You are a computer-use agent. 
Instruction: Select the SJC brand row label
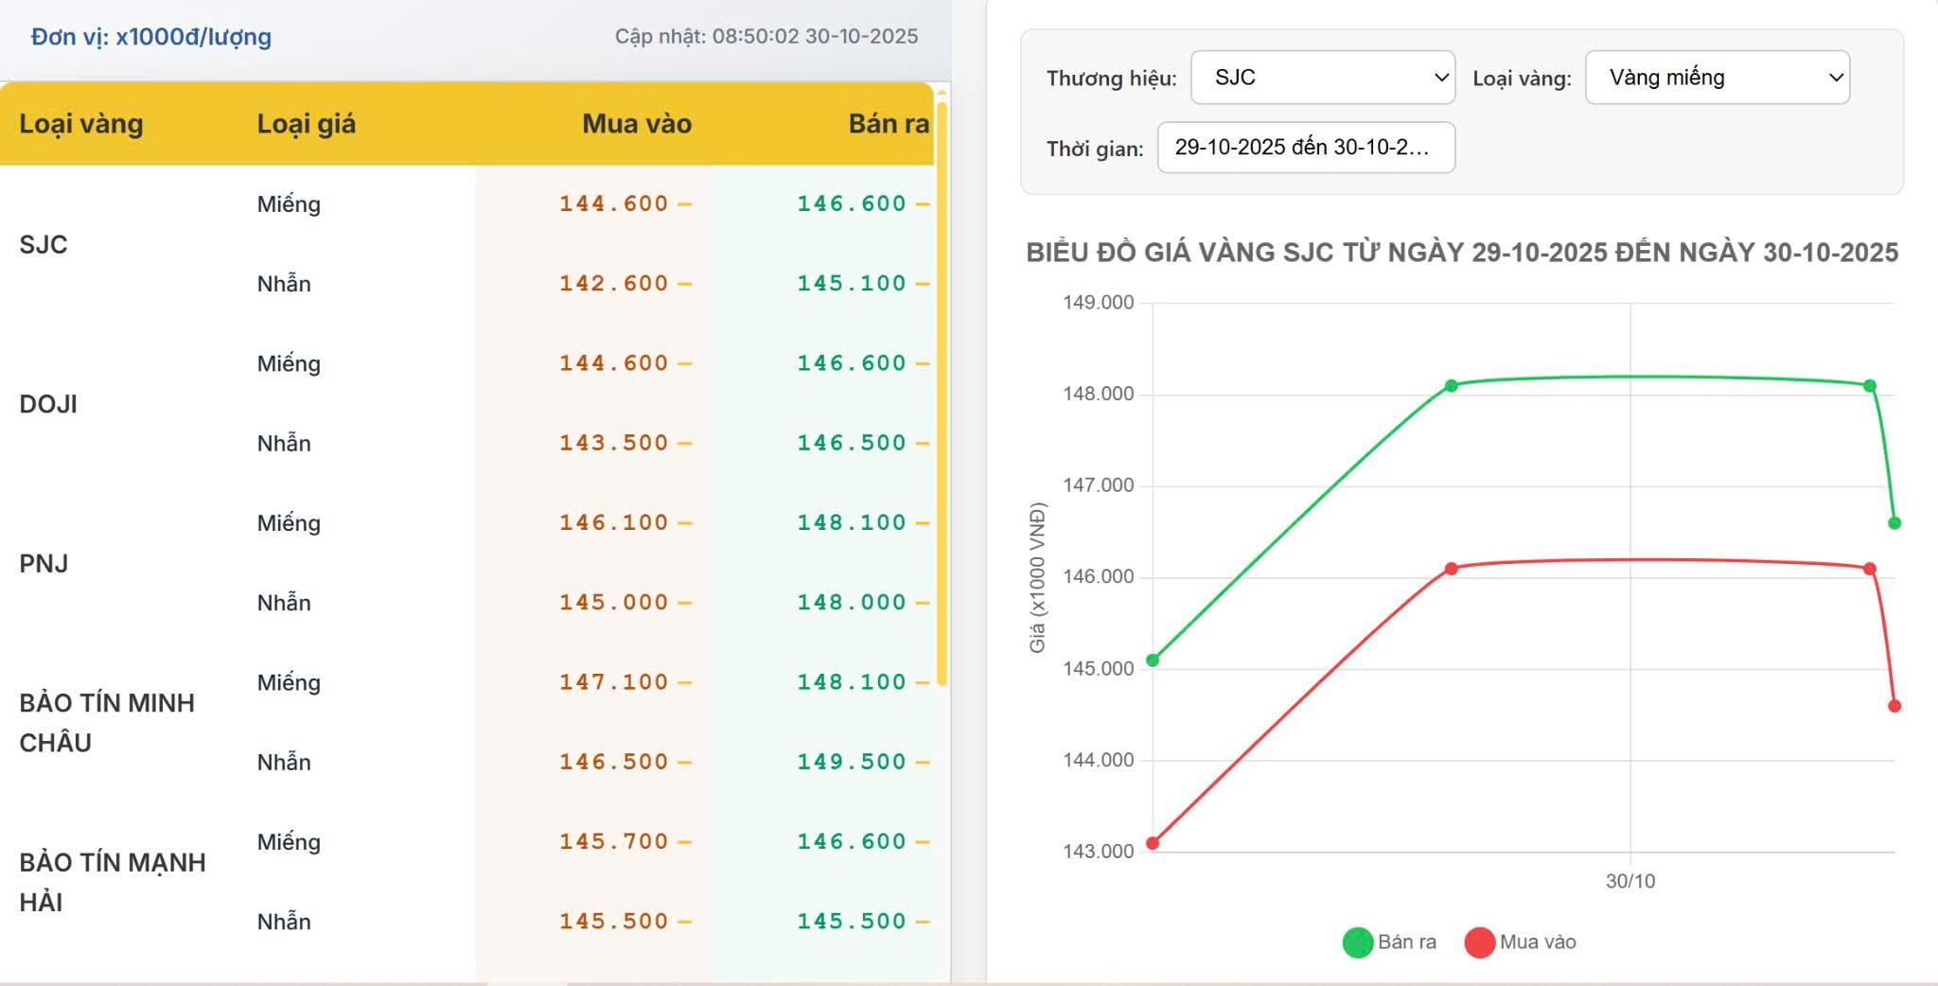pyautogui.click(x=44, y=244)
